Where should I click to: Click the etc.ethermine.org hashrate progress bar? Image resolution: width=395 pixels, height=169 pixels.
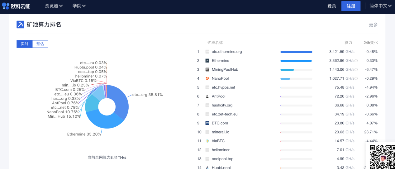point(296,52)
